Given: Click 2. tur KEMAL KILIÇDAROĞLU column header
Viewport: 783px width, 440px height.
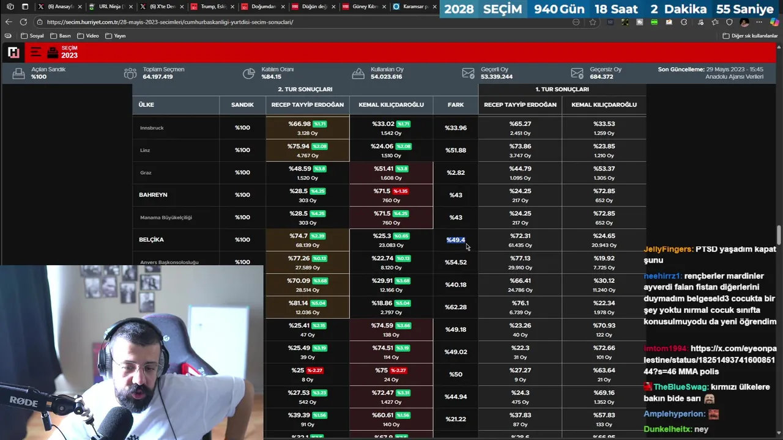Looking at the screenshot, I should [391, 105].
